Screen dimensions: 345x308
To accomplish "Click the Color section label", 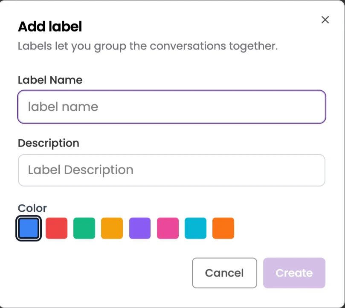I will point(32,208).
